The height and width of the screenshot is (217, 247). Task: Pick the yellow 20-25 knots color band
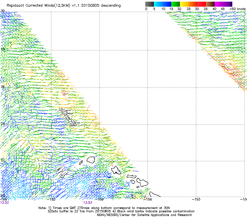tap(184, 4)
